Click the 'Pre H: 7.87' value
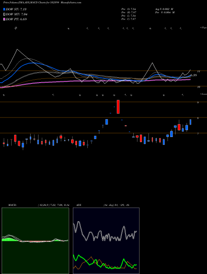Screen dimensions: 207x274 (129, 12)
